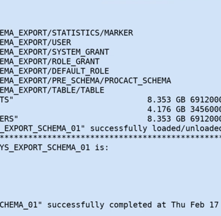Click the 'successfully completed at Thu Feb 17' text

(133, 205)
